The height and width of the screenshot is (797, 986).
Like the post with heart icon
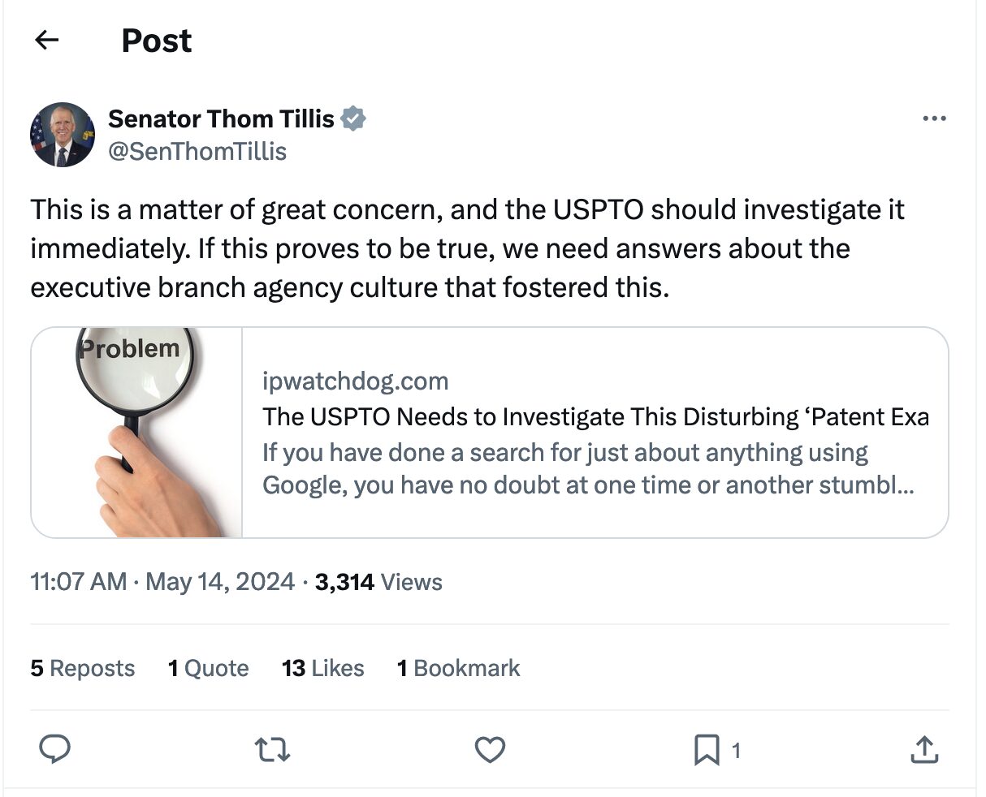point(490,750)
